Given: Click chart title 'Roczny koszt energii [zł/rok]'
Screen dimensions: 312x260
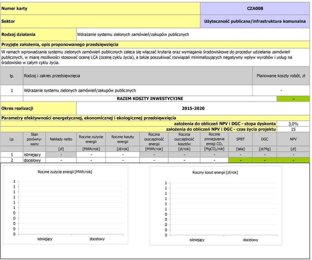Looking at the screenshot, I should coord(215,173).
